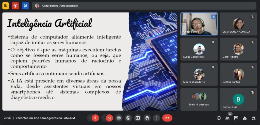Open host controls lock icon
Screen dimensions: 260x125
253,118
